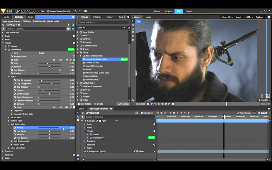
Task: Switch to the Media tab
Action: click(x=6, y=17)
